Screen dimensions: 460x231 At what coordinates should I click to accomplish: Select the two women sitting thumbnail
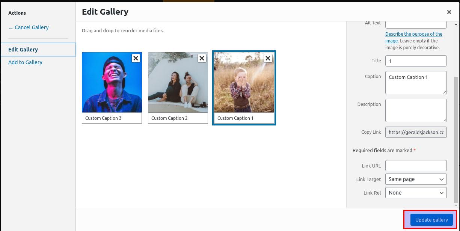[x=178, y=82]
